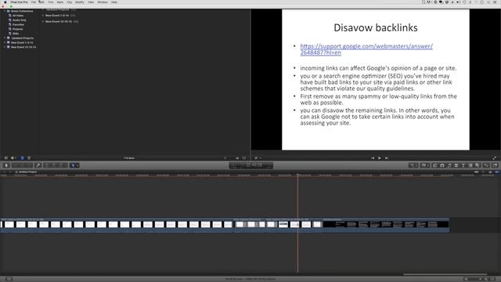Open the Effects browser

click(435, 165)
